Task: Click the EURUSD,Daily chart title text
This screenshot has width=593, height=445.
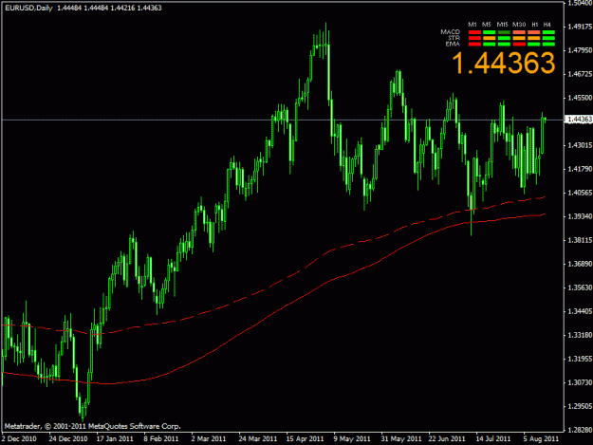Action: point(28,8)
